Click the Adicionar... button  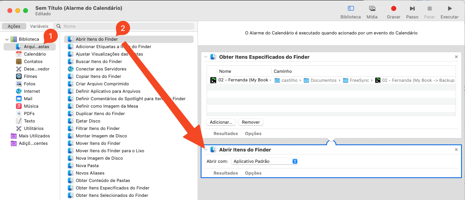[221, 122]
